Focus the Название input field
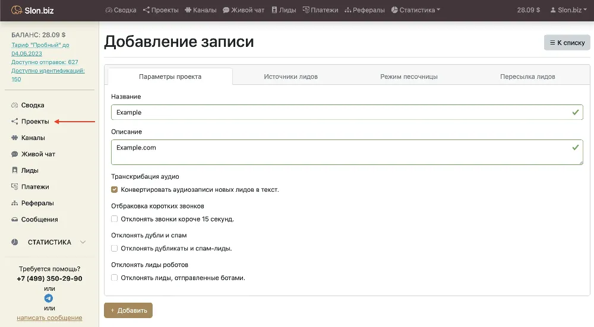This screenshot has width=594, height=327. [347, 112]
